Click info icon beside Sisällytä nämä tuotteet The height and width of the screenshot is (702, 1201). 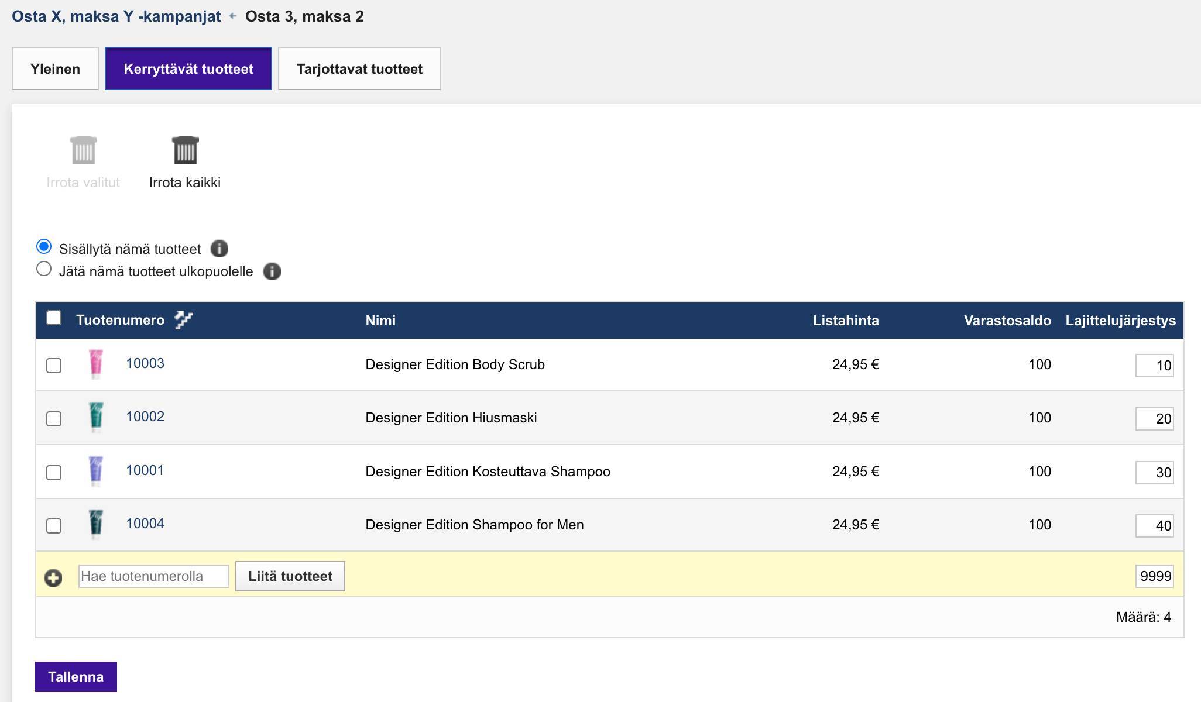coord(219,249)
